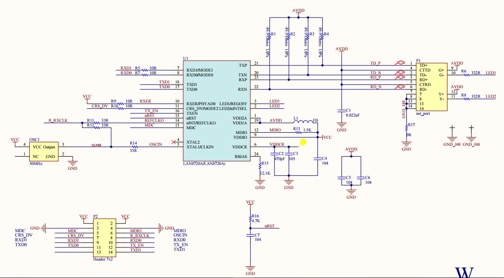This screenshot has height=278, width=504.
Task: Click the RD_P net label
Action: [375, 77]
